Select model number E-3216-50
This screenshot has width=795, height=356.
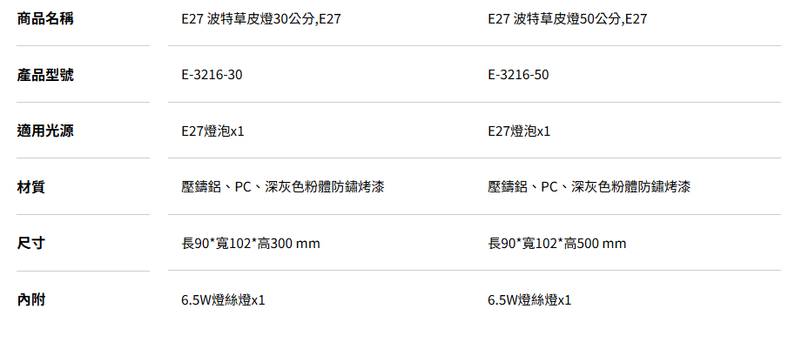[x=518, y=75]
